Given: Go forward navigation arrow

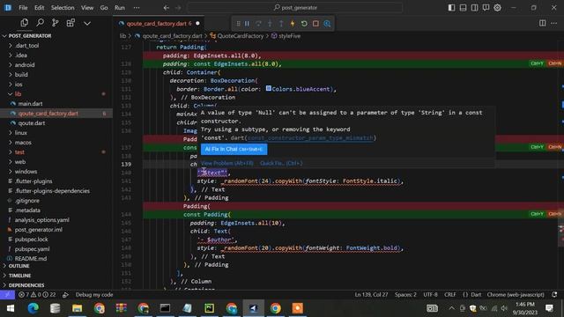Looking at the screenshot, I should (x=178, y=8).
